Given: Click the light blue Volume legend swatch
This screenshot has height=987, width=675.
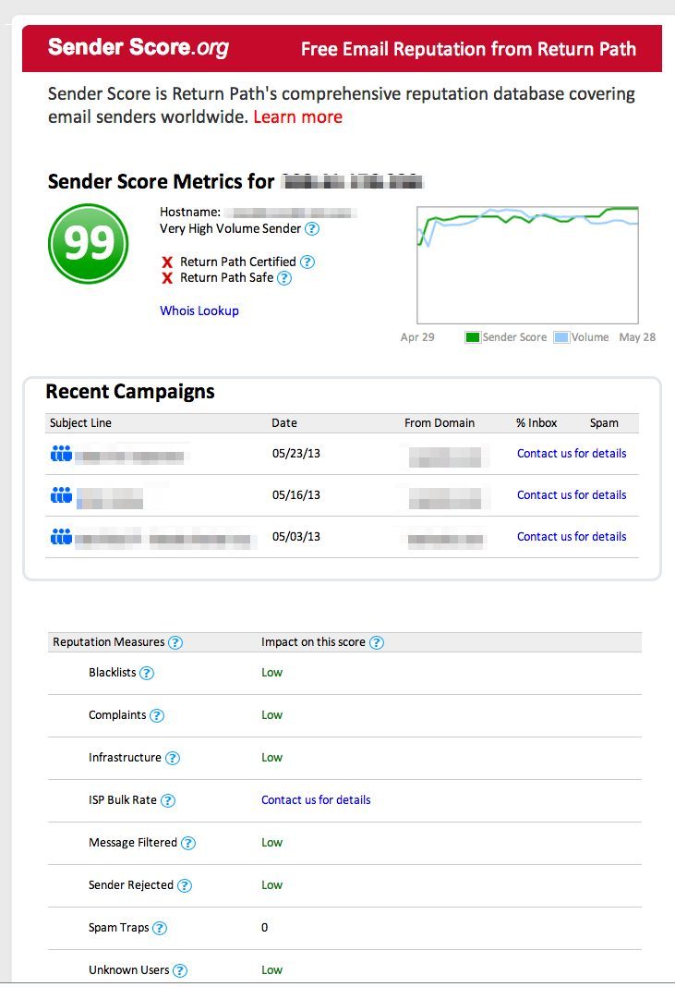Looking at the screenshot, I should click(561, 337).
